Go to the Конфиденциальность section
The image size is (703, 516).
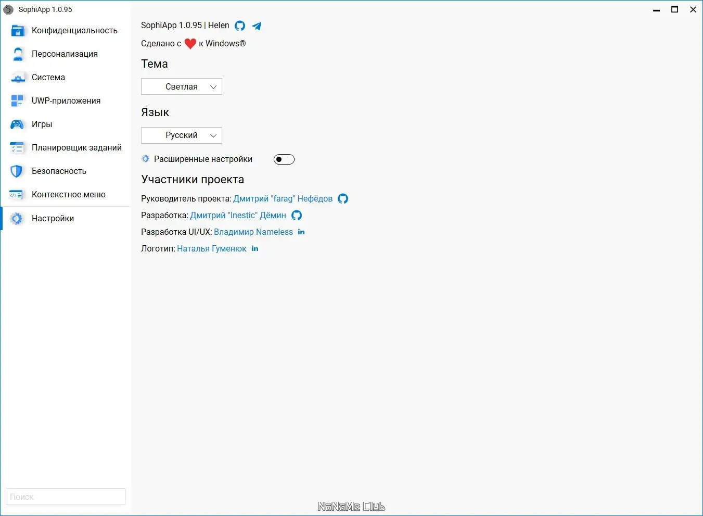tap(66, 31)
